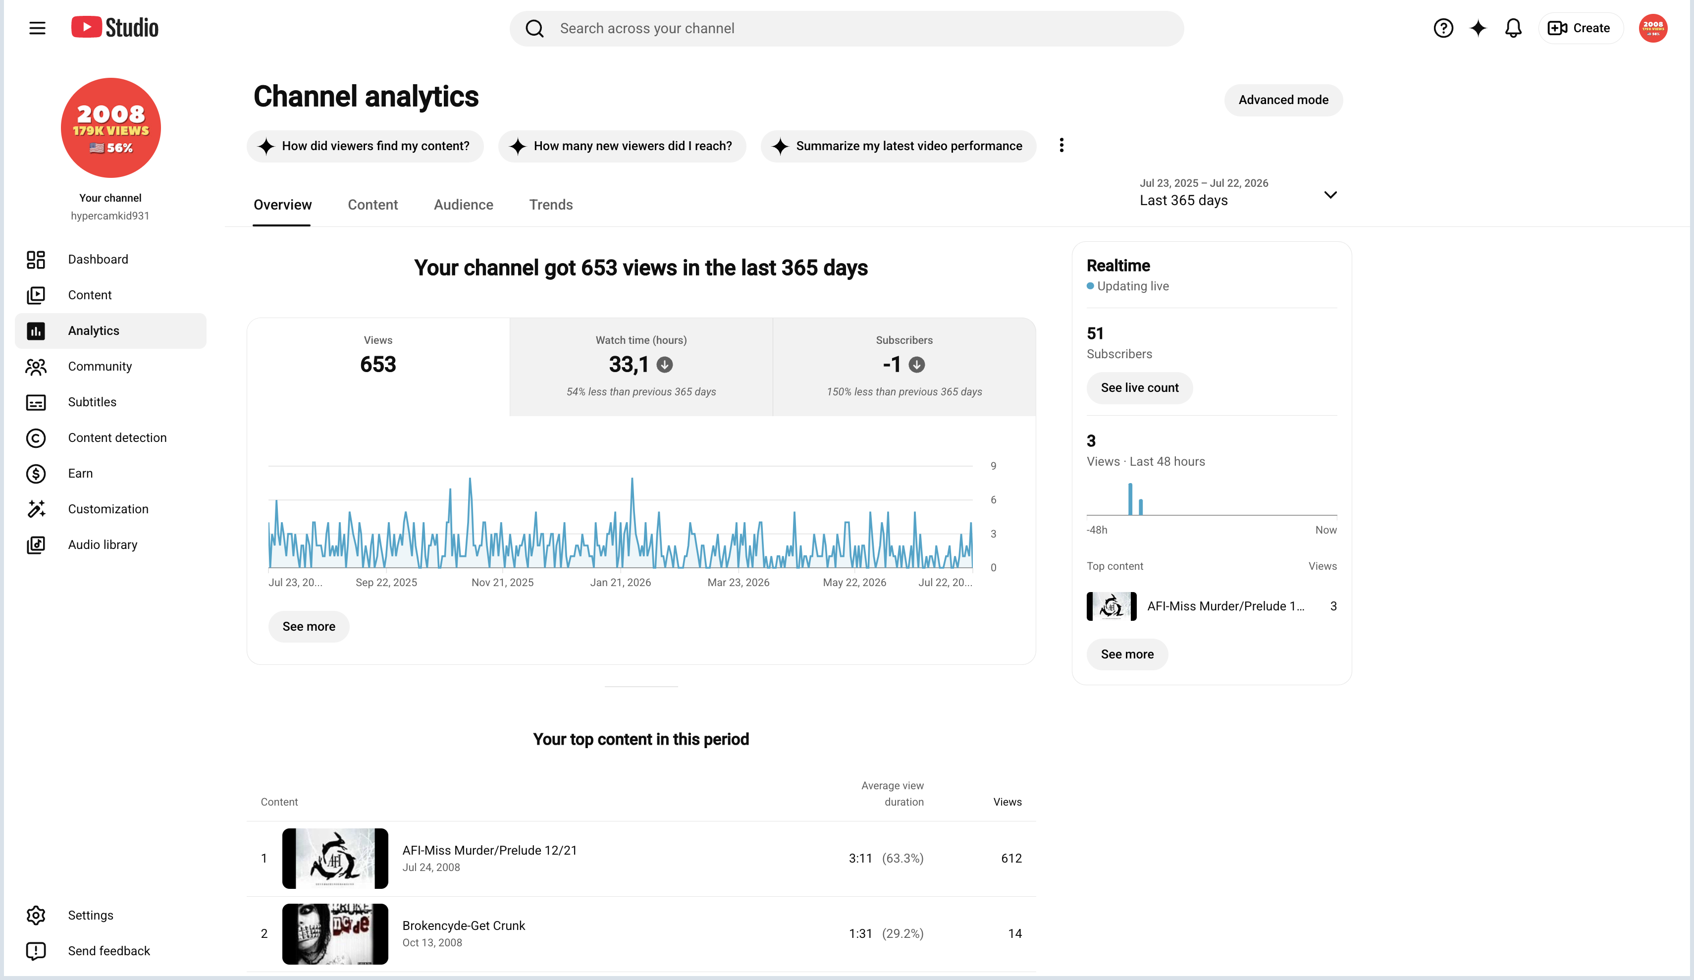This screenshot has height=980, width=1694.
Task: Click the Send feedback icon
Action: pos(36,951)
